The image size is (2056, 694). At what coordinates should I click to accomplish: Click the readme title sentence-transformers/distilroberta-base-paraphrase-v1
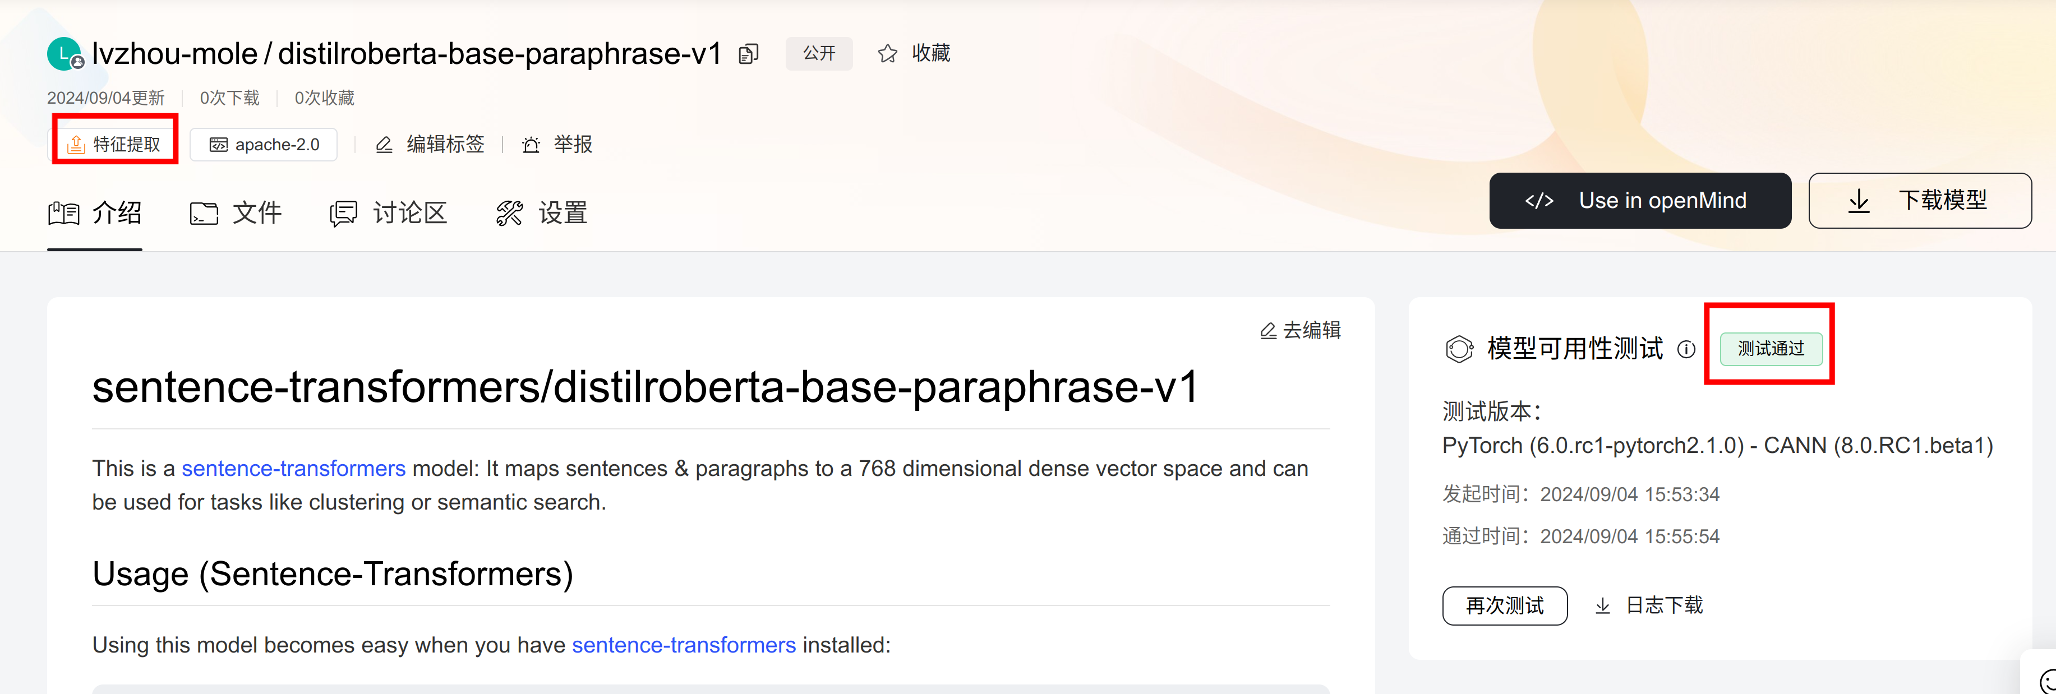click(645, 388)
